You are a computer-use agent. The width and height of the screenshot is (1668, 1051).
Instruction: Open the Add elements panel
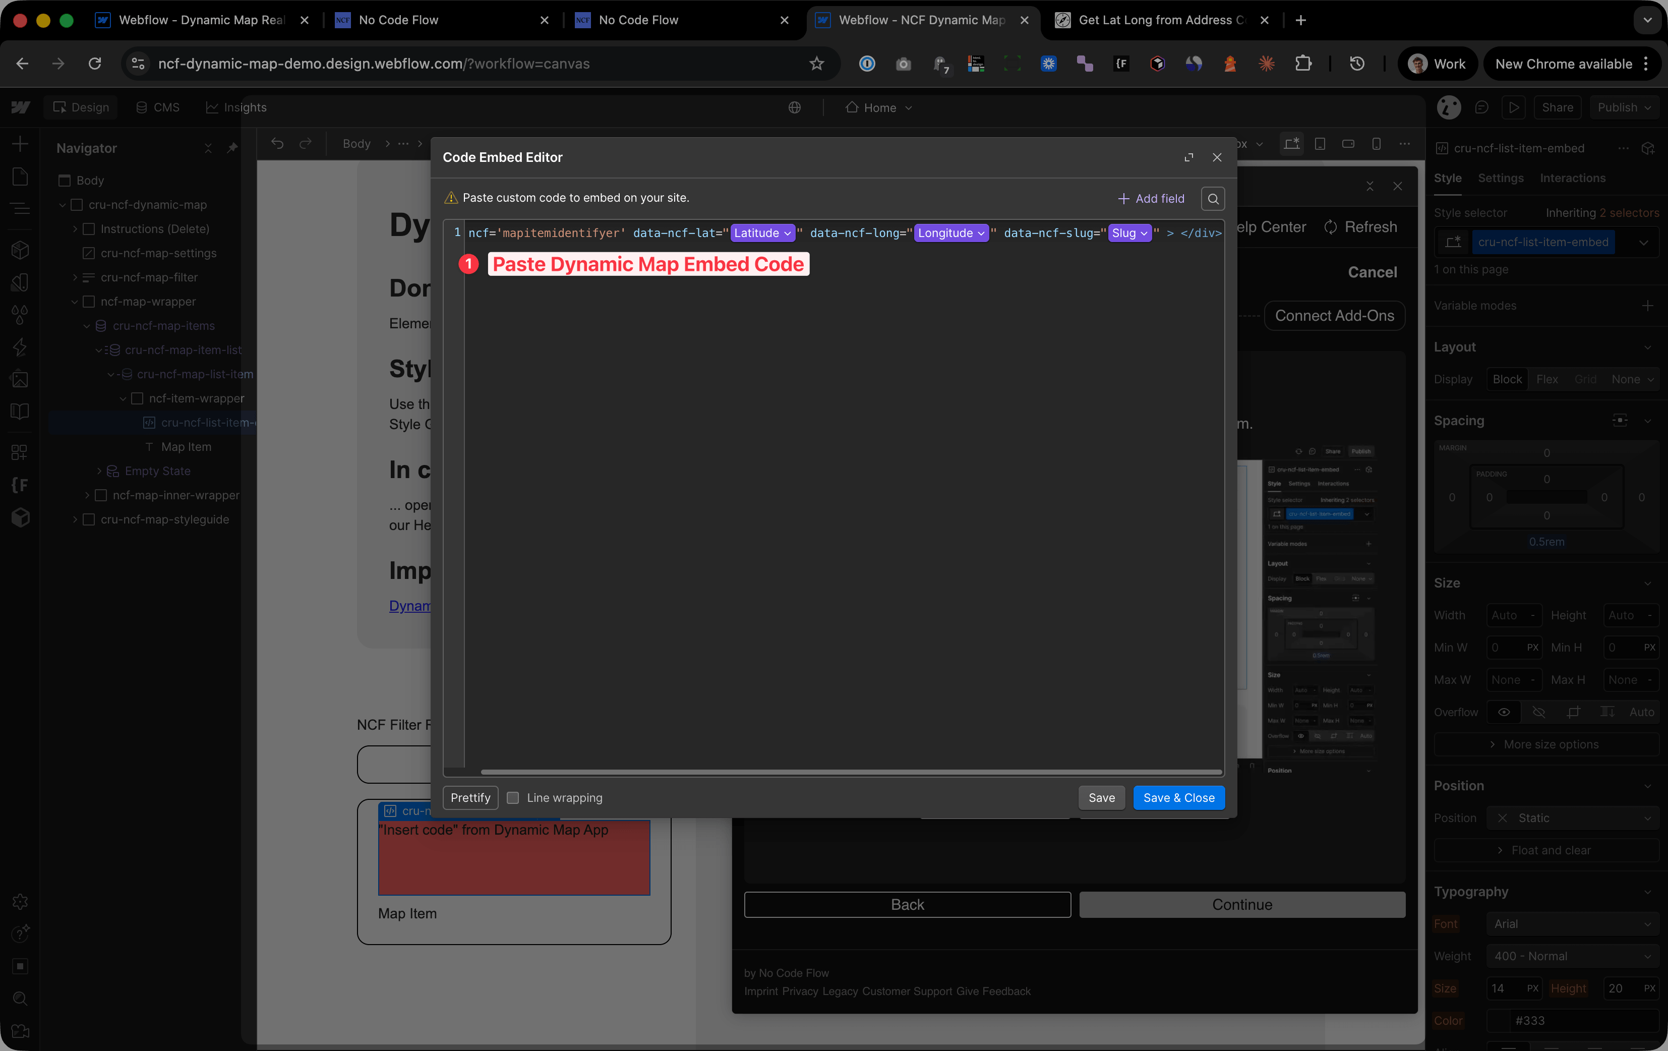(20, 144)
